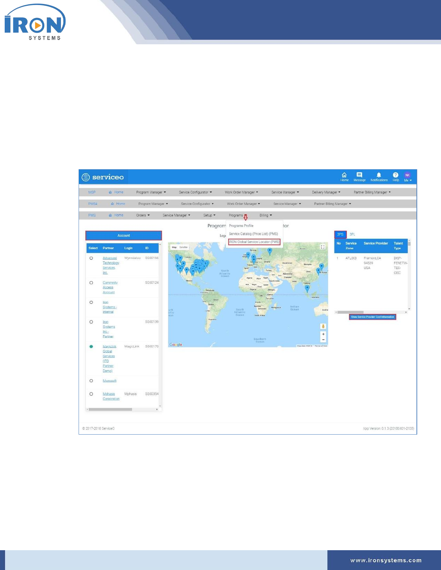Open the PMS Programs menu

(x=238, y=215)
